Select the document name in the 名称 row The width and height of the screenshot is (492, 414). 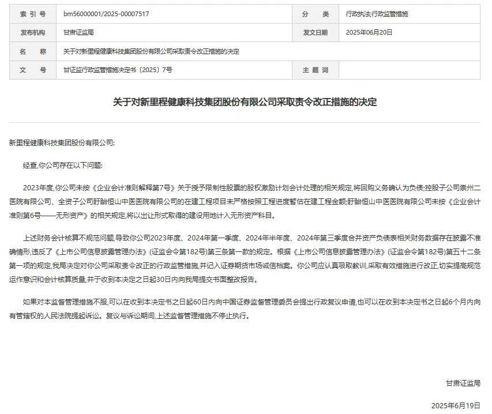(151, 51)
